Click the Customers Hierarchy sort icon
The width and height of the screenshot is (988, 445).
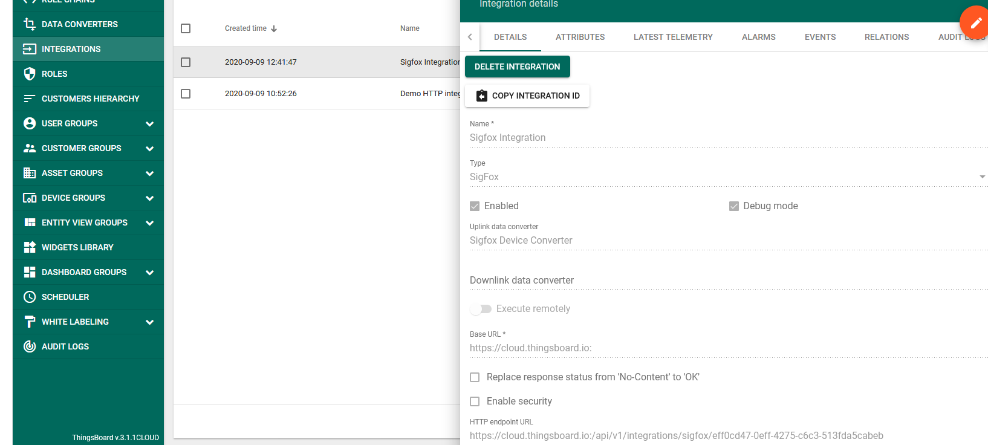click(x=30, y=99)
